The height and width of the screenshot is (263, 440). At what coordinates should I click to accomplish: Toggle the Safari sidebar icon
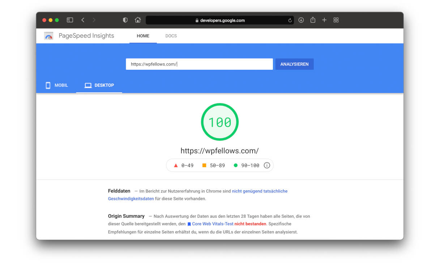(x=70, y=20)
